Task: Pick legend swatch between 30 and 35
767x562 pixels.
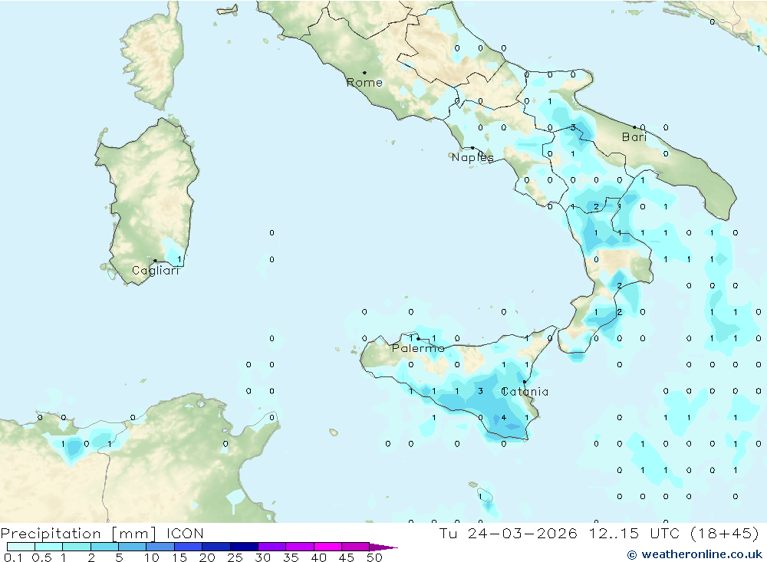Action: pos(272,547)
